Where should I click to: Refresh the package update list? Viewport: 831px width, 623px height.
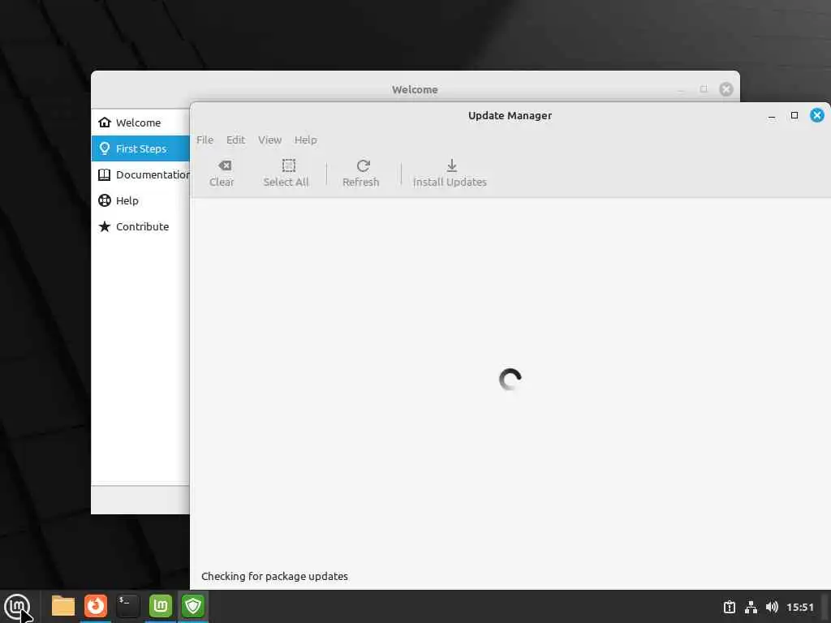pos(361,174)
